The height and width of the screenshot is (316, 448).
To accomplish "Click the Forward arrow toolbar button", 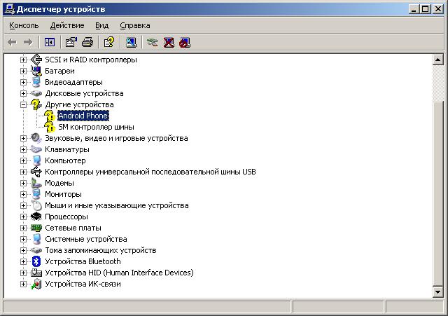I will [x=28, y=43].
